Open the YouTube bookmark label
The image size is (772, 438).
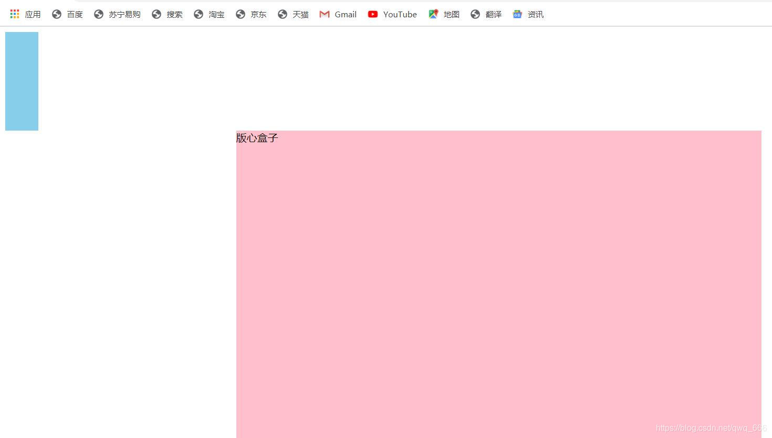(400, 14)
